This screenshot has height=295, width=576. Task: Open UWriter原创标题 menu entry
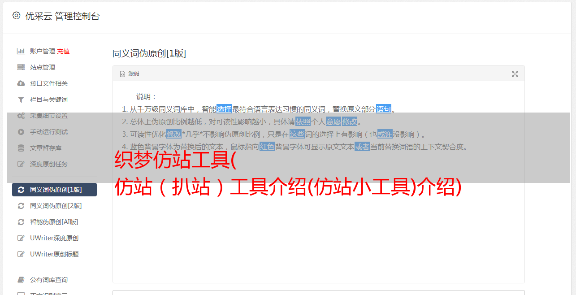coord(54,254)
